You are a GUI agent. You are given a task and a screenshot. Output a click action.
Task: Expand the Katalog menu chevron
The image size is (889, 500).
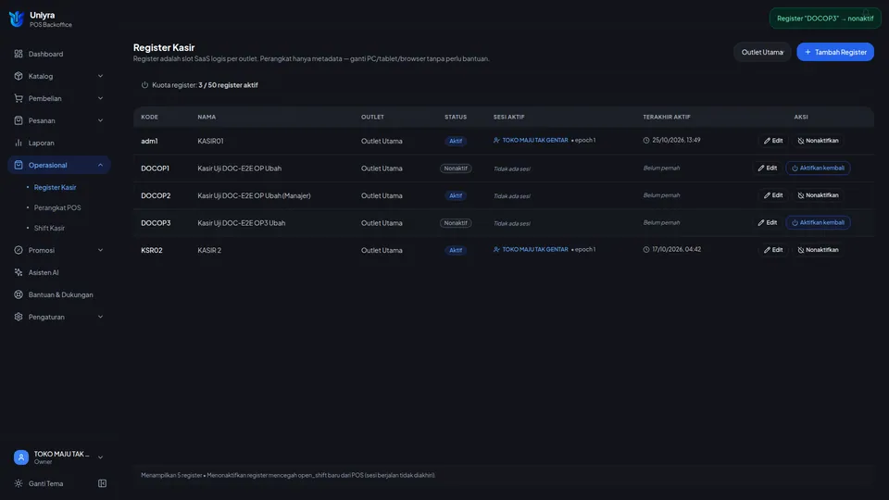coord(100,76)
